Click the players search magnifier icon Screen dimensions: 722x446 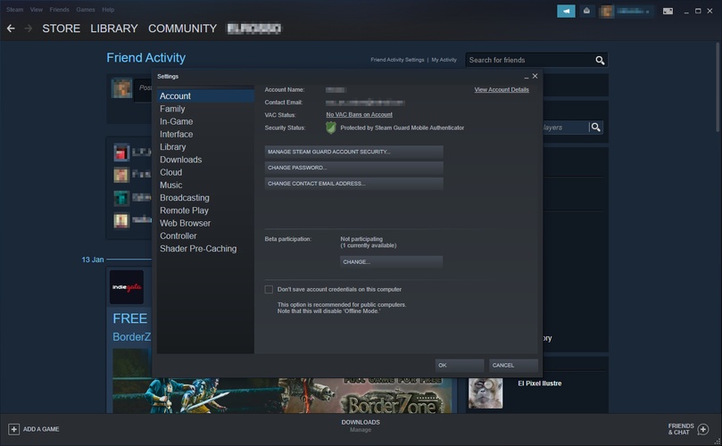click(x=596, y=127)
